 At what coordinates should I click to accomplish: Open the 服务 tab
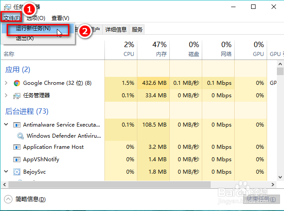[x=137, y=30]
